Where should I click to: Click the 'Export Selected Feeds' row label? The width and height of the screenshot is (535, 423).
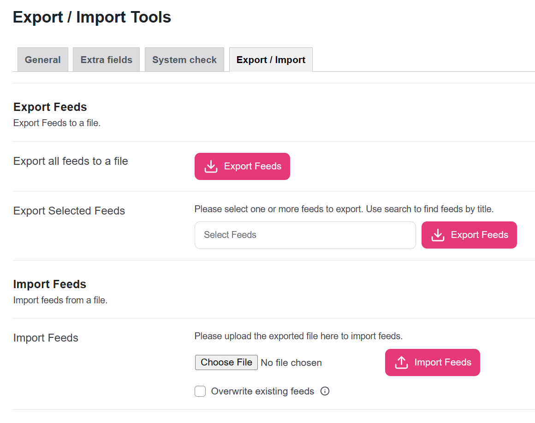coord(69,211)
